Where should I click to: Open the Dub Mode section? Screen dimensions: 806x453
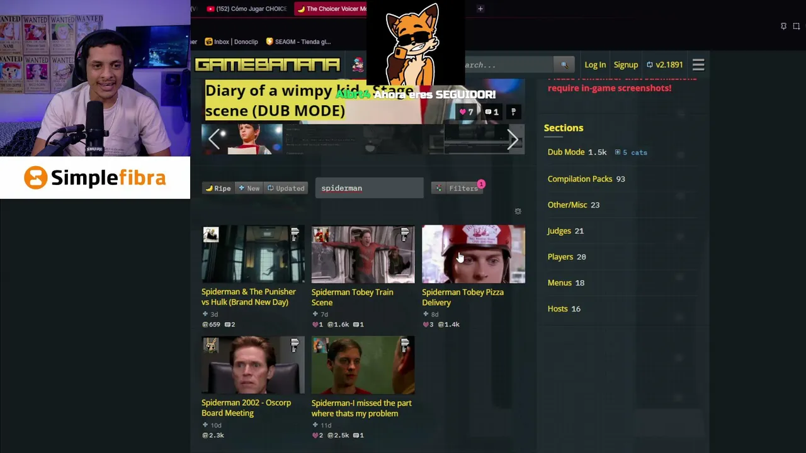566,152
